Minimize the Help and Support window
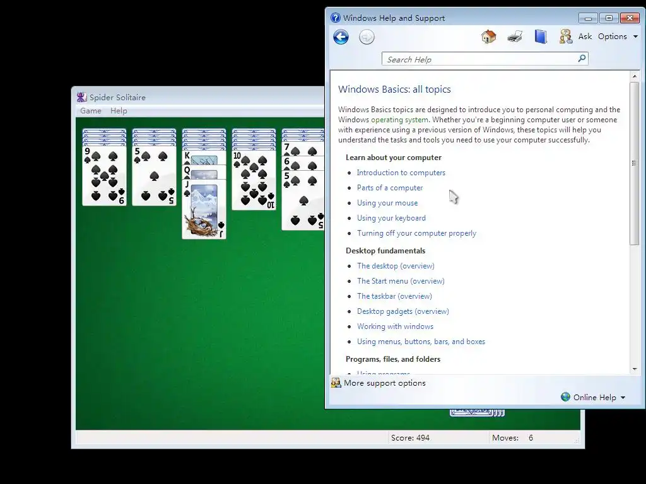 click(588, 18)
